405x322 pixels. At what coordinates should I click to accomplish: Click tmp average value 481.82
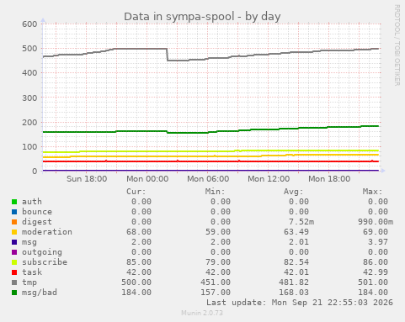[294, 282]
